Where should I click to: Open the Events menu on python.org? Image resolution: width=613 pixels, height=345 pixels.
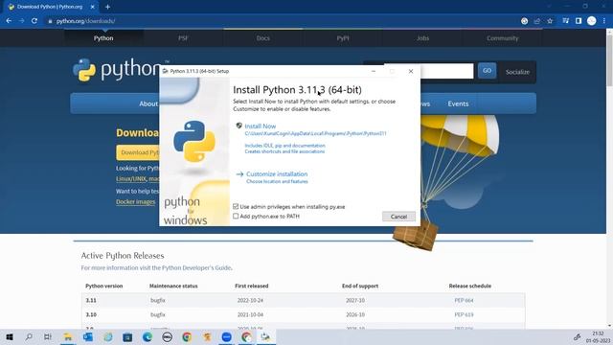coord(458,103)
